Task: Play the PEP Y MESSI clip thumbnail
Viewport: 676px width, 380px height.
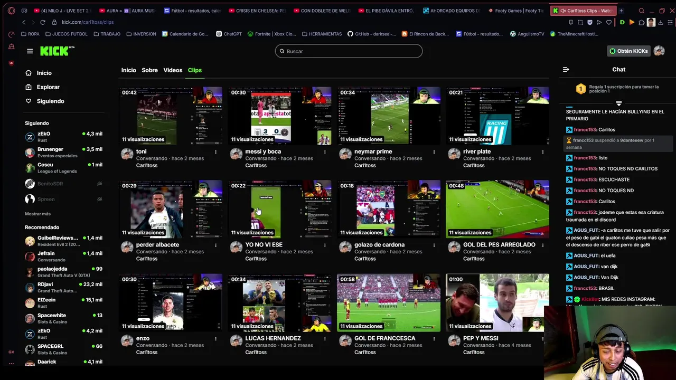Action: (497, 302)
